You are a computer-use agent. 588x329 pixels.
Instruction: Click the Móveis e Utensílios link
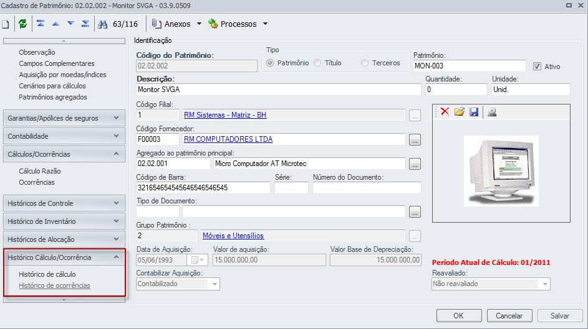[x=233, y=236]
